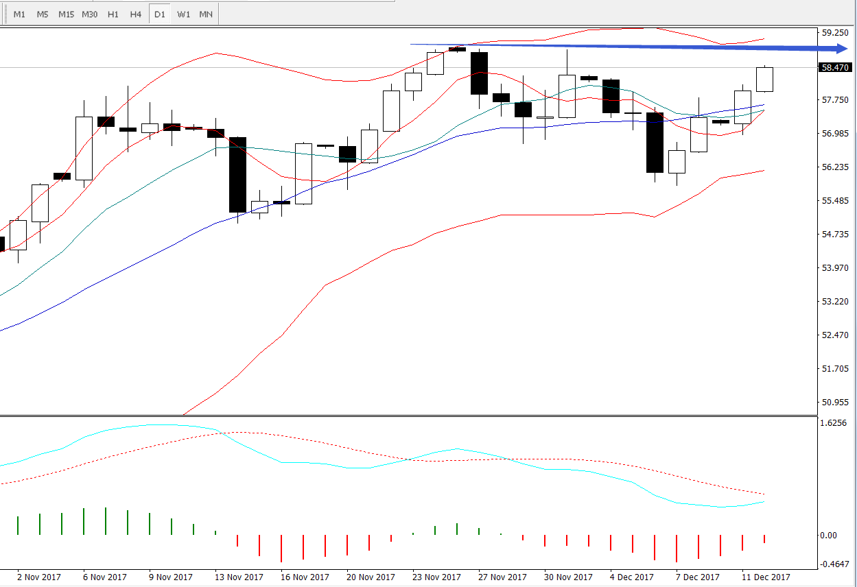The height and width of the screenshot is (587, 857).
Task: Click the 50.955 price scale value
Action: (x=836, y=403)
